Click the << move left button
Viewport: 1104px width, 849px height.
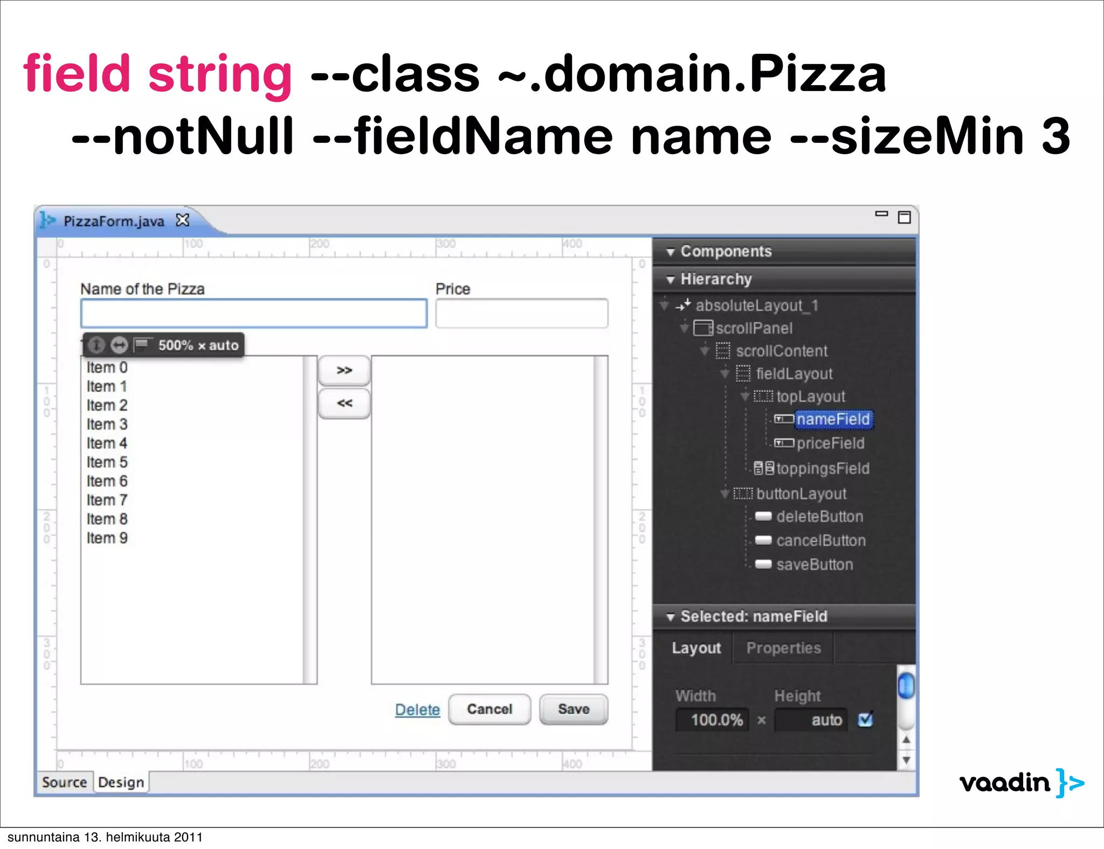point(344,403)
